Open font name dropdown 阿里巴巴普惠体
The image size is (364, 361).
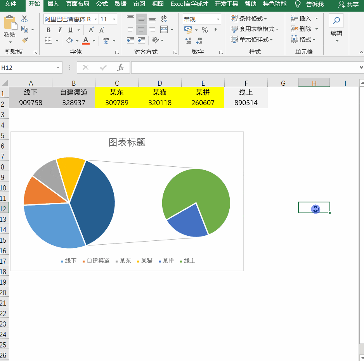coord(95,19)
